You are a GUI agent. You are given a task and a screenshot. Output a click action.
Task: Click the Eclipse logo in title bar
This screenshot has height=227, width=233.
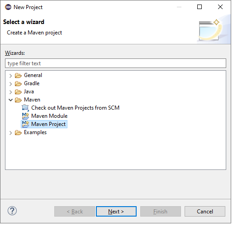coord(8,7)
